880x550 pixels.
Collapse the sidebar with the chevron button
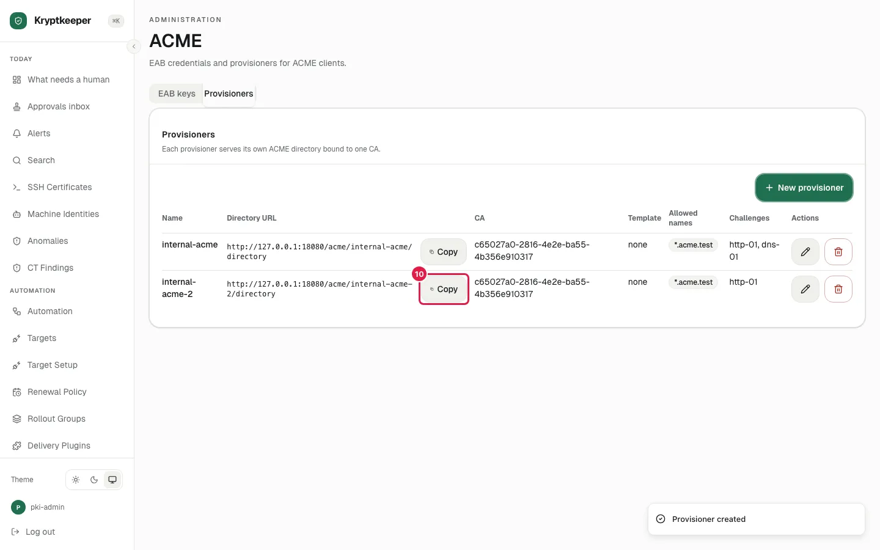[134, 46]
